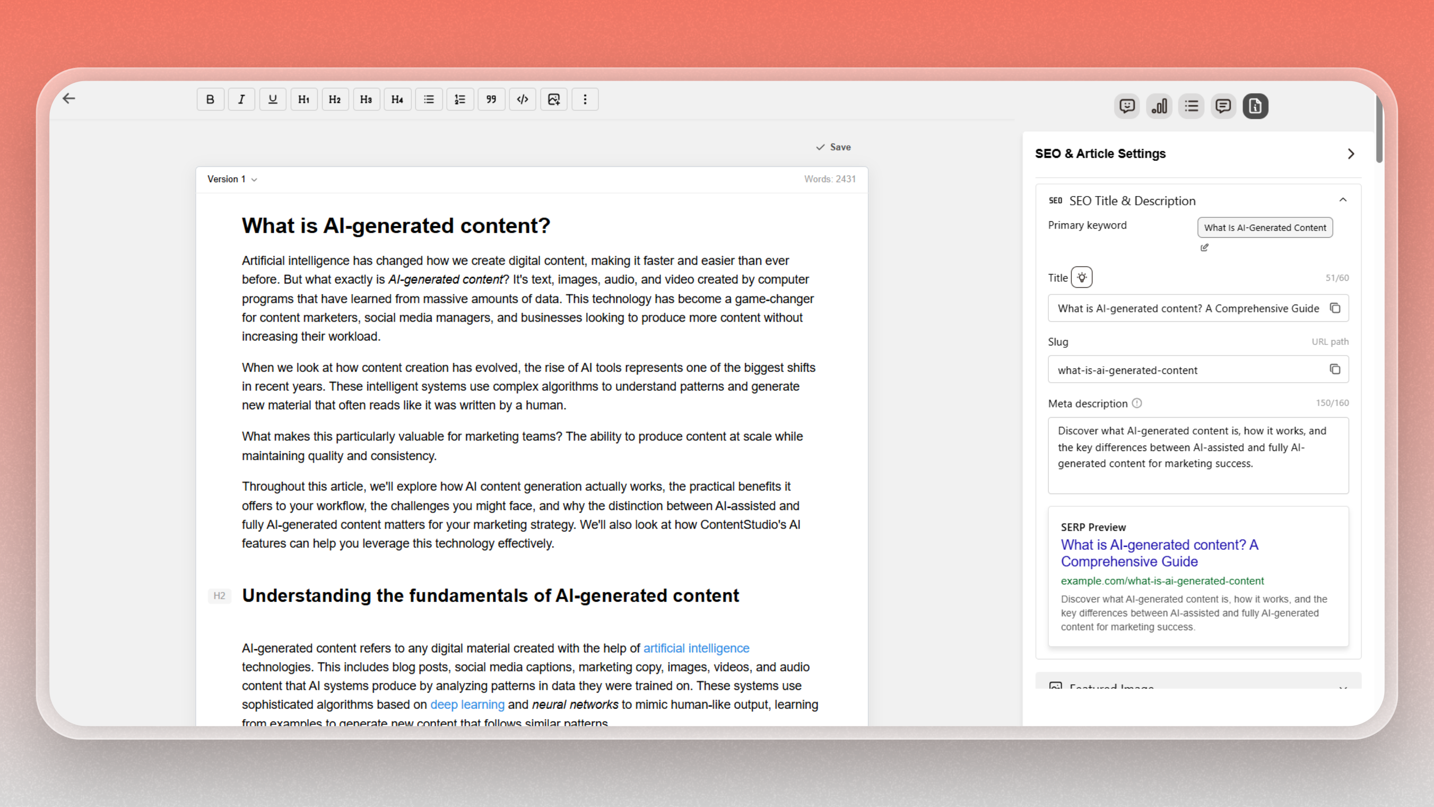Apply Heading 3 style
Screen dimensions: 1434x807
point(366,100)
